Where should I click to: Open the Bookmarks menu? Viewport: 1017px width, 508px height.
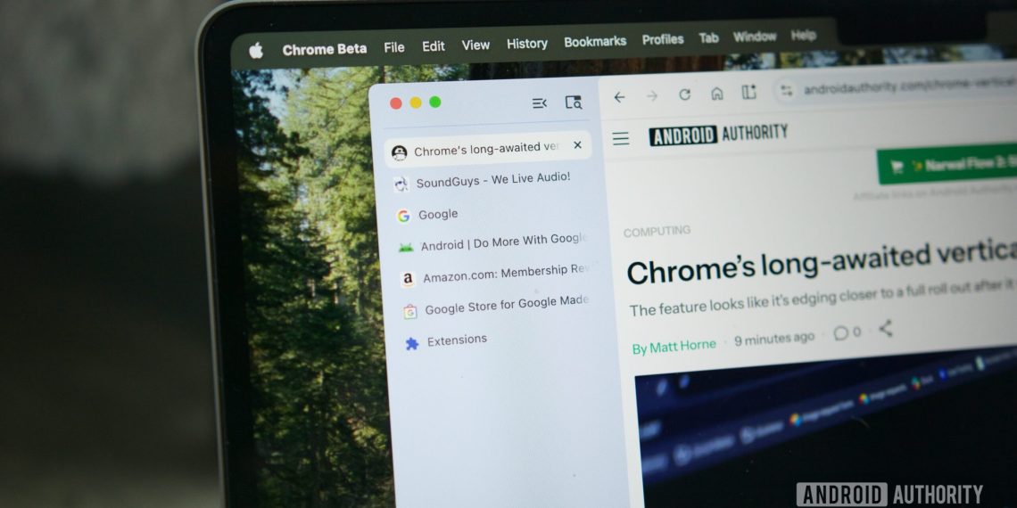click(595, 42)
